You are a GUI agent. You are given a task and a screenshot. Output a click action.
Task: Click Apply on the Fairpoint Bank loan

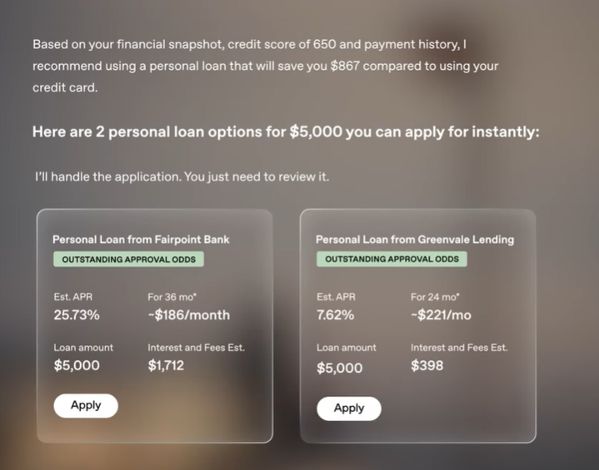coord(86,406)
